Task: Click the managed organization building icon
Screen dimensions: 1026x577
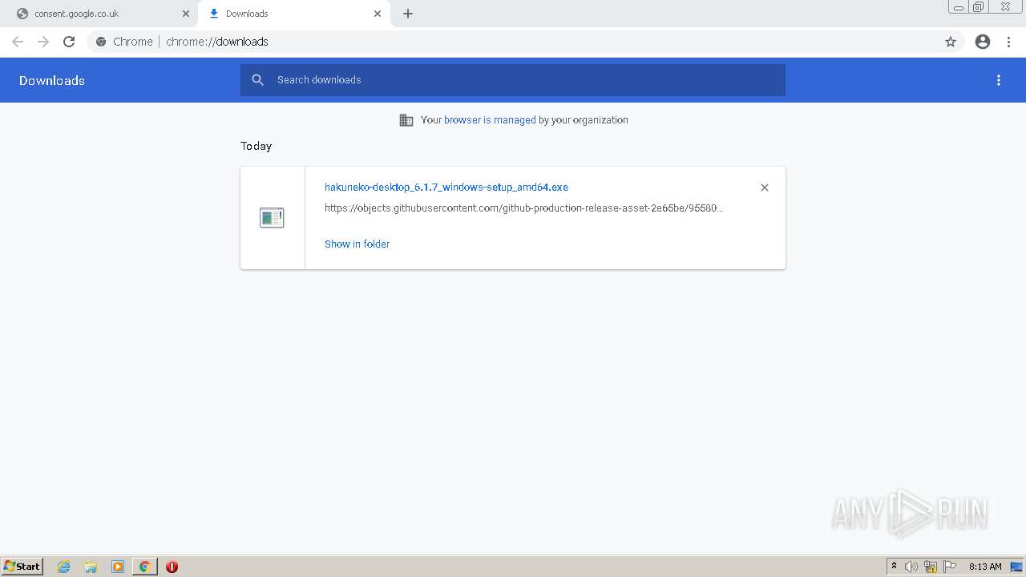Action: (x=406, y=120)
